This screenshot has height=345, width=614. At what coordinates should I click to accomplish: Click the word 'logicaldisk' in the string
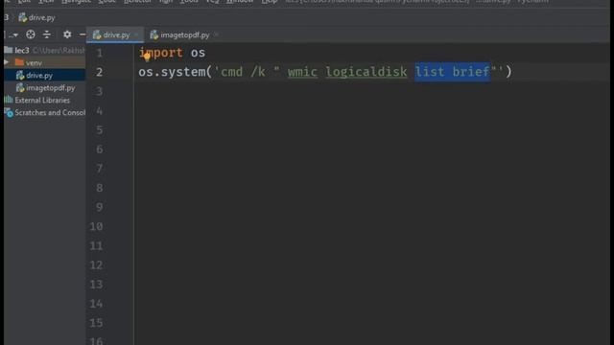366,72
